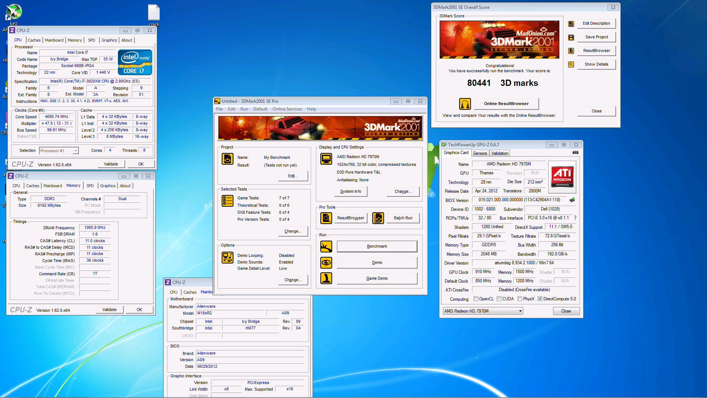Click the Alienware manufacturer field
Image resolution: width=707 pixels, height=398 pixels.
click(250, 307)
